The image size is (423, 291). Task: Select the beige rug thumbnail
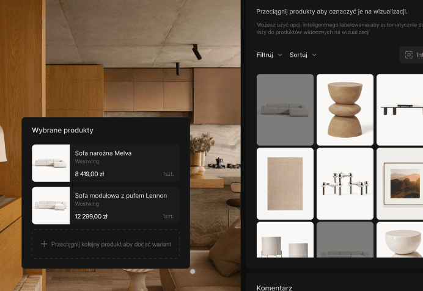coord(285,184)
